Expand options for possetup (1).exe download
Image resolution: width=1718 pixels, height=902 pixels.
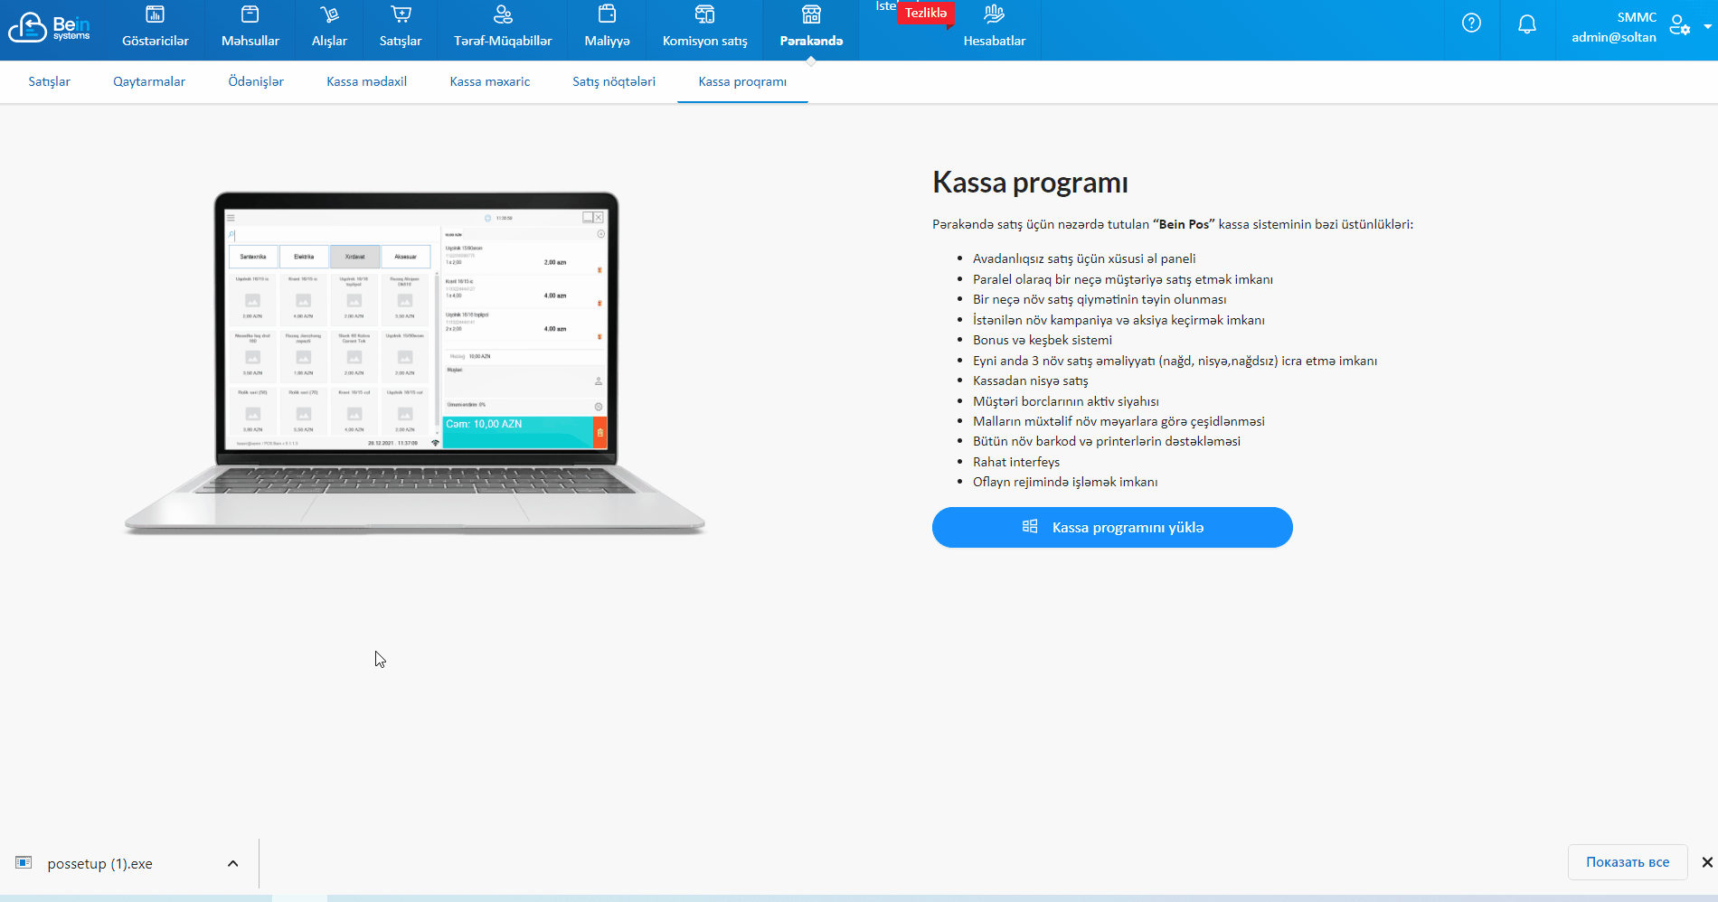pyautogui.click(x=233, y=863)
